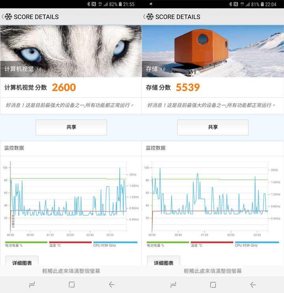Viewport: 284px width, 293px height.
Task: Select blue CPU 时钟 legend swatch in the computer vision chart
Action: tap(115, 242)
